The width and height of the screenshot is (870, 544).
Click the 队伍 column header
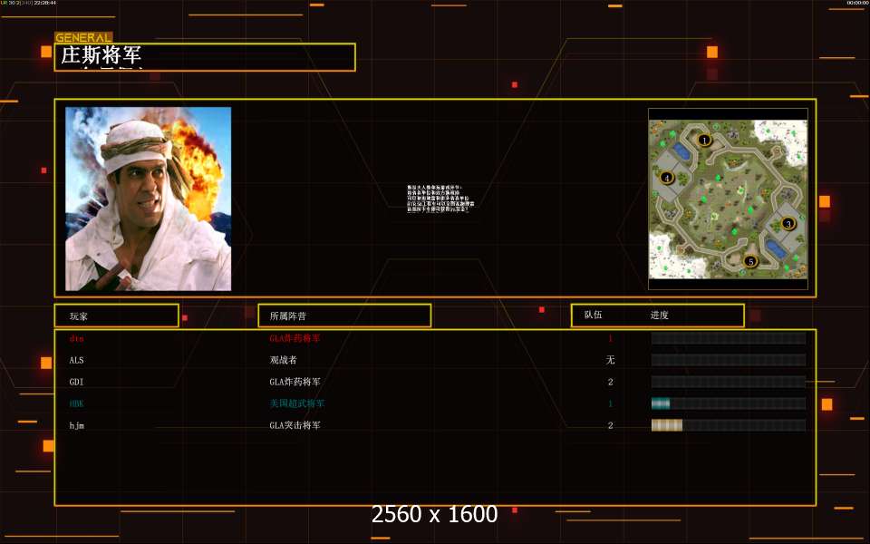(x=593, y=315)
